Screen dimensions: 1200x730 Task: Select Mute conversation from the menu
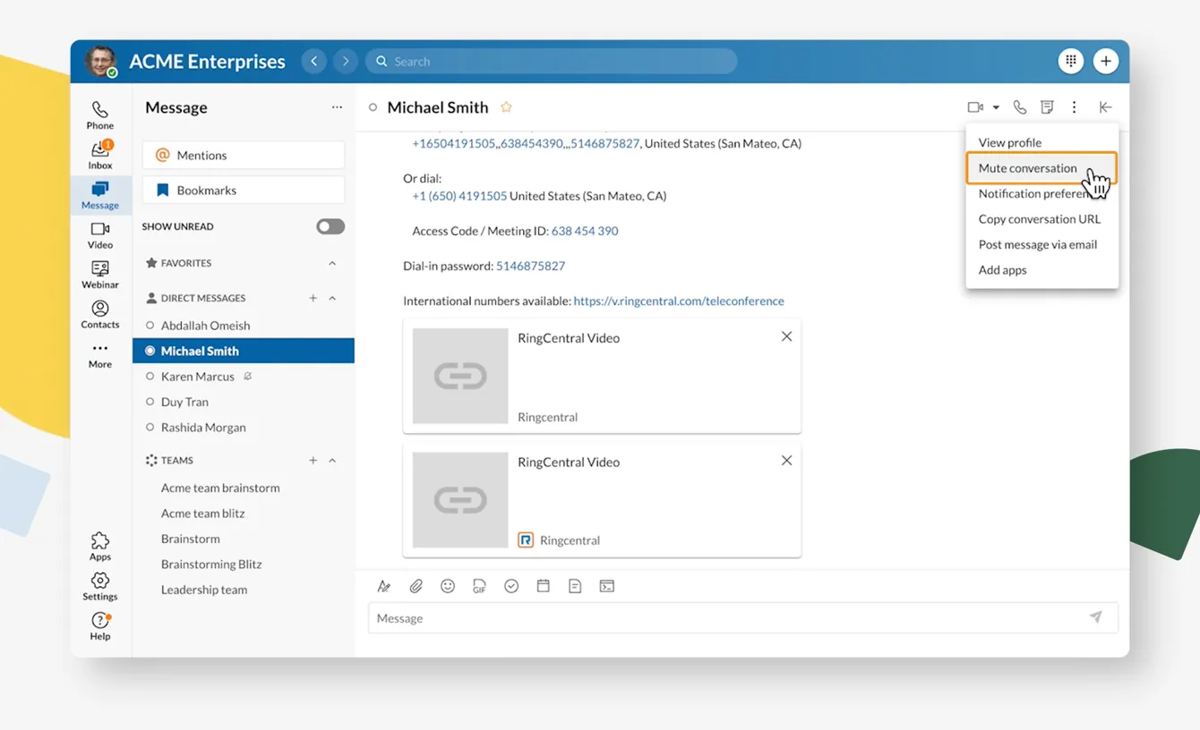click(x=1027, y=168)
